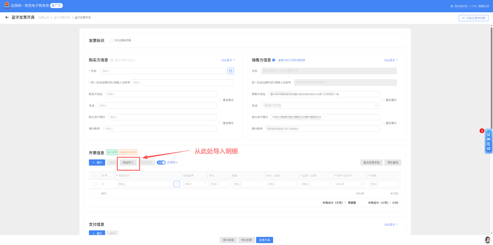Tick 是否展示 for buyer bank account
Viewport: 493px width, 245px height.
(220, 123)
